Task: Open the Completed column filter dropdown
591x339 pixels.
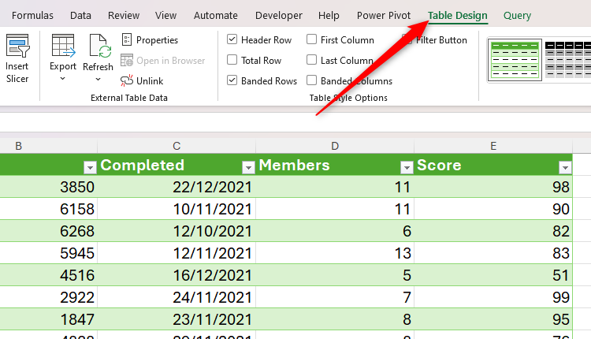Action: pyautogui.click(x=248, y=166)
